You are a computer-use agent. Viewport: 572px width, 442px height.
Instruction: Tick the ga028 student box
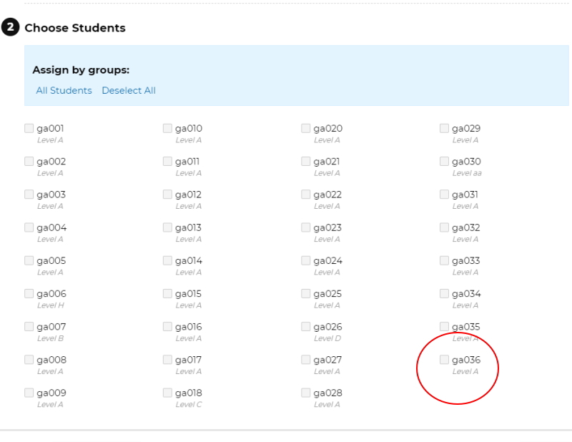(x=306, y=393)
